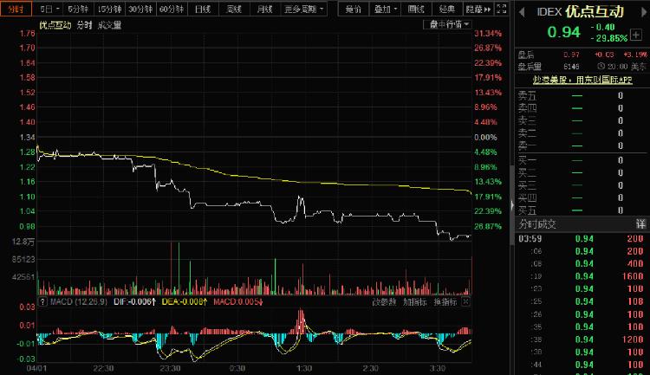This screenshot has width=650, height=375.
Task: Collapse the side panel splitter arrow
Action: coord(512,204)
